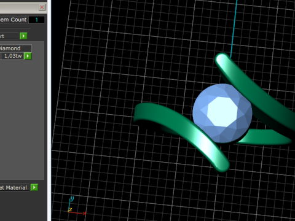Close the gem report panel
Image resolution: width=295 pixels, height=221 pixels.
click(42, 7)
